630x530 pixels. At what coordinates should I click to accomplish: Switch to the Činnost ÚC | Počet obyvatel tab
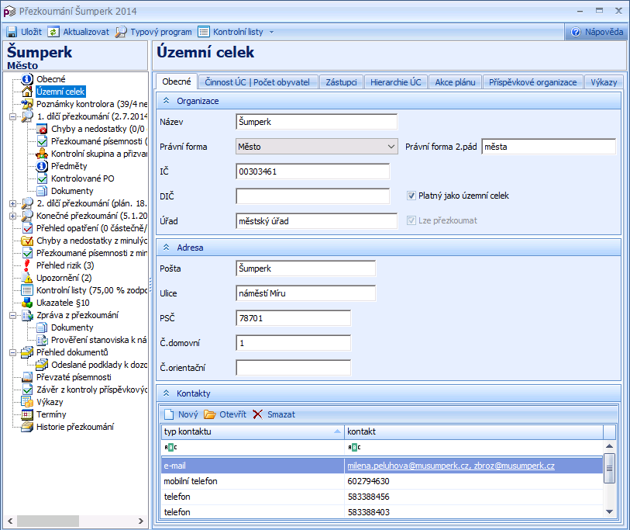(x=257, y=82)
